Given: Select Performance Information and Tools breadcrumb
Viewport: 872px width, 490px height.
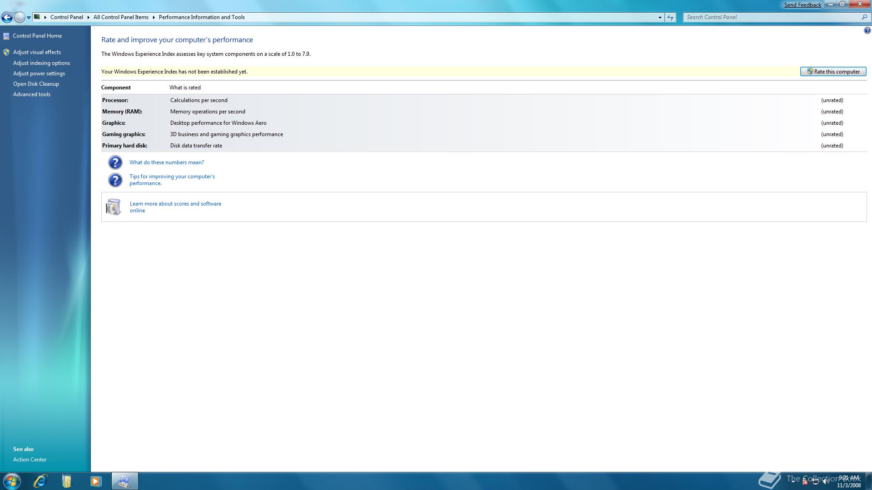Looking at the screenshot, I should tap(202, 17).
